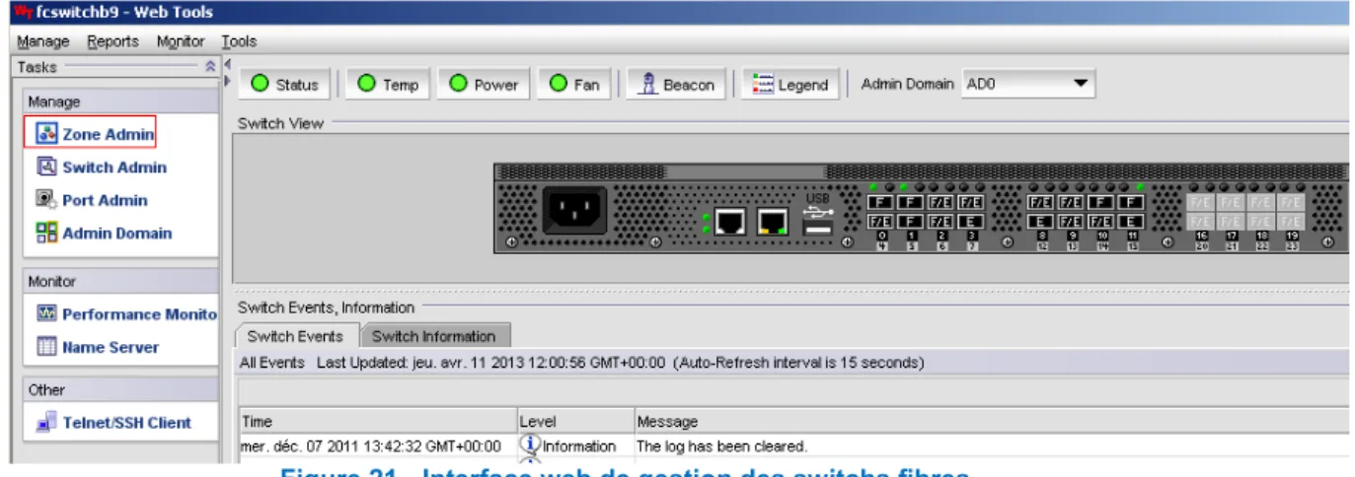
Task: Toggle the switch Beacon
Action: coord(676,85)
